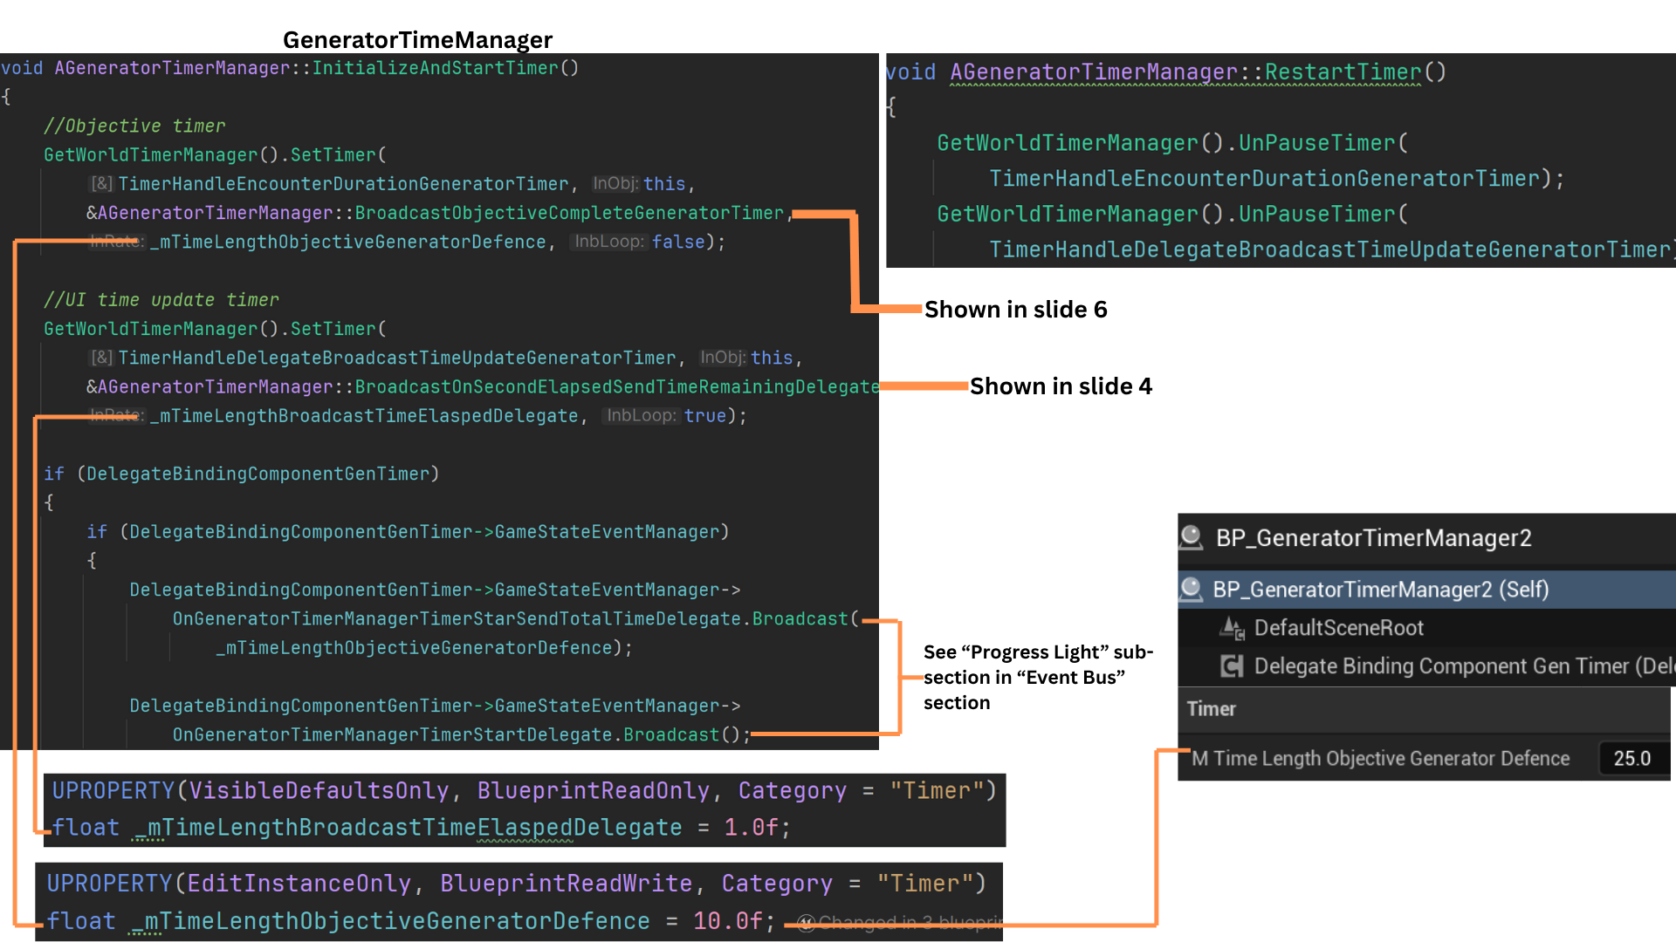Select DefaultSceneRoot in the component tree
This screenshot has height=942, width=1676.
pyautogui.click(x=1338, y=628)
